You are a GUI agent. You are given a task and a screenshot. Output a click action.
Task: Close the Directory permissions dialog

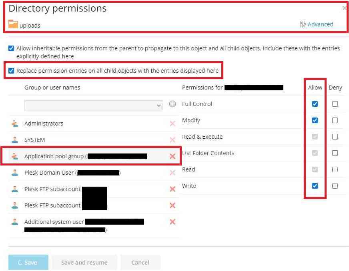click(x=345, y=8)
